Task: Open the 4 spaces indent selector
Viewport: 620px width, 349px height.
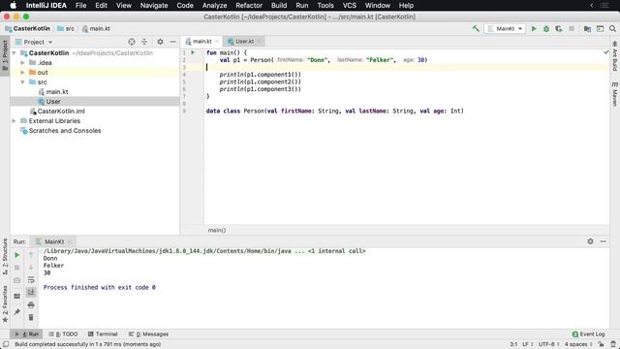Action: [x=578, y=344]
